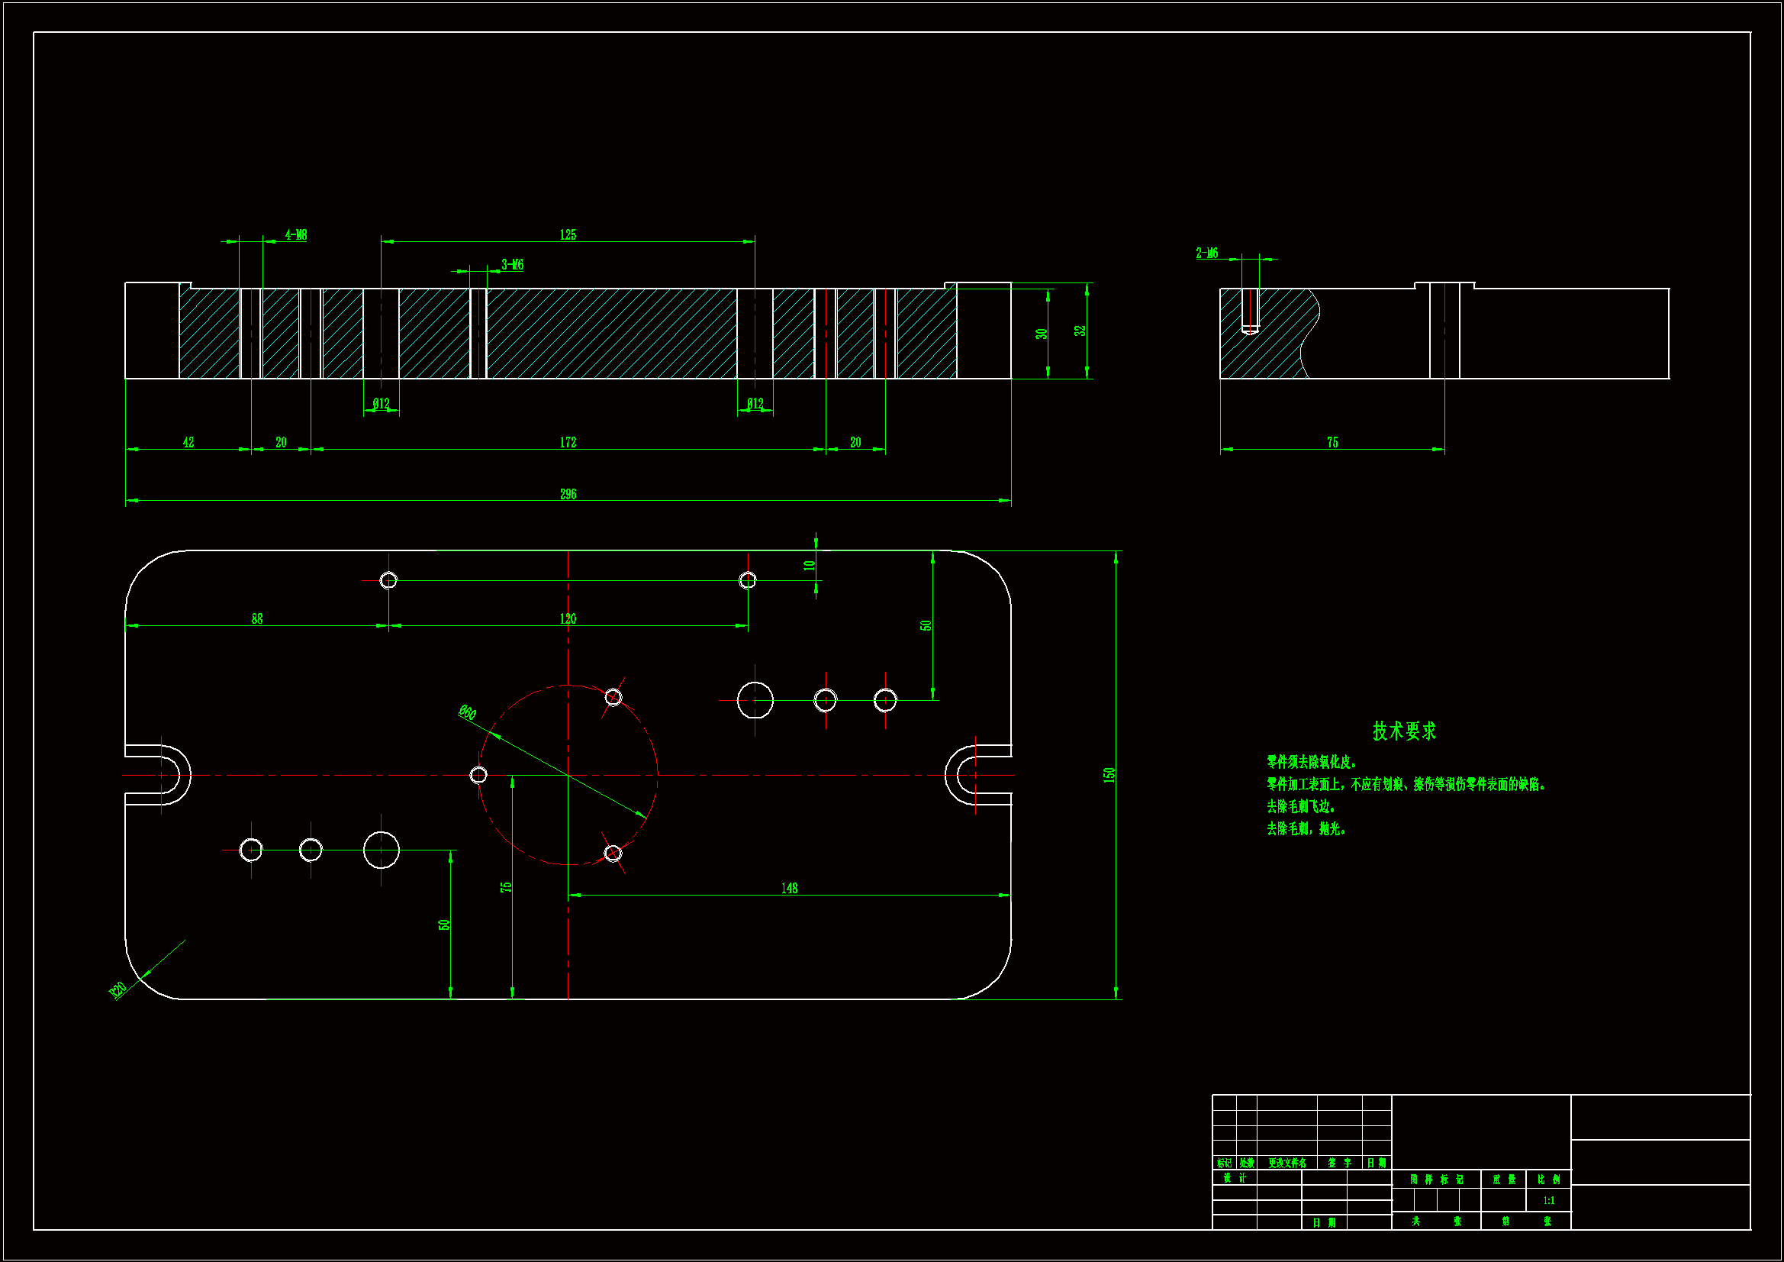The width and height of the screenshot is (1784, 1262).
Task: Select the 150 vertical height dimension
Action: click(1109, 775)
